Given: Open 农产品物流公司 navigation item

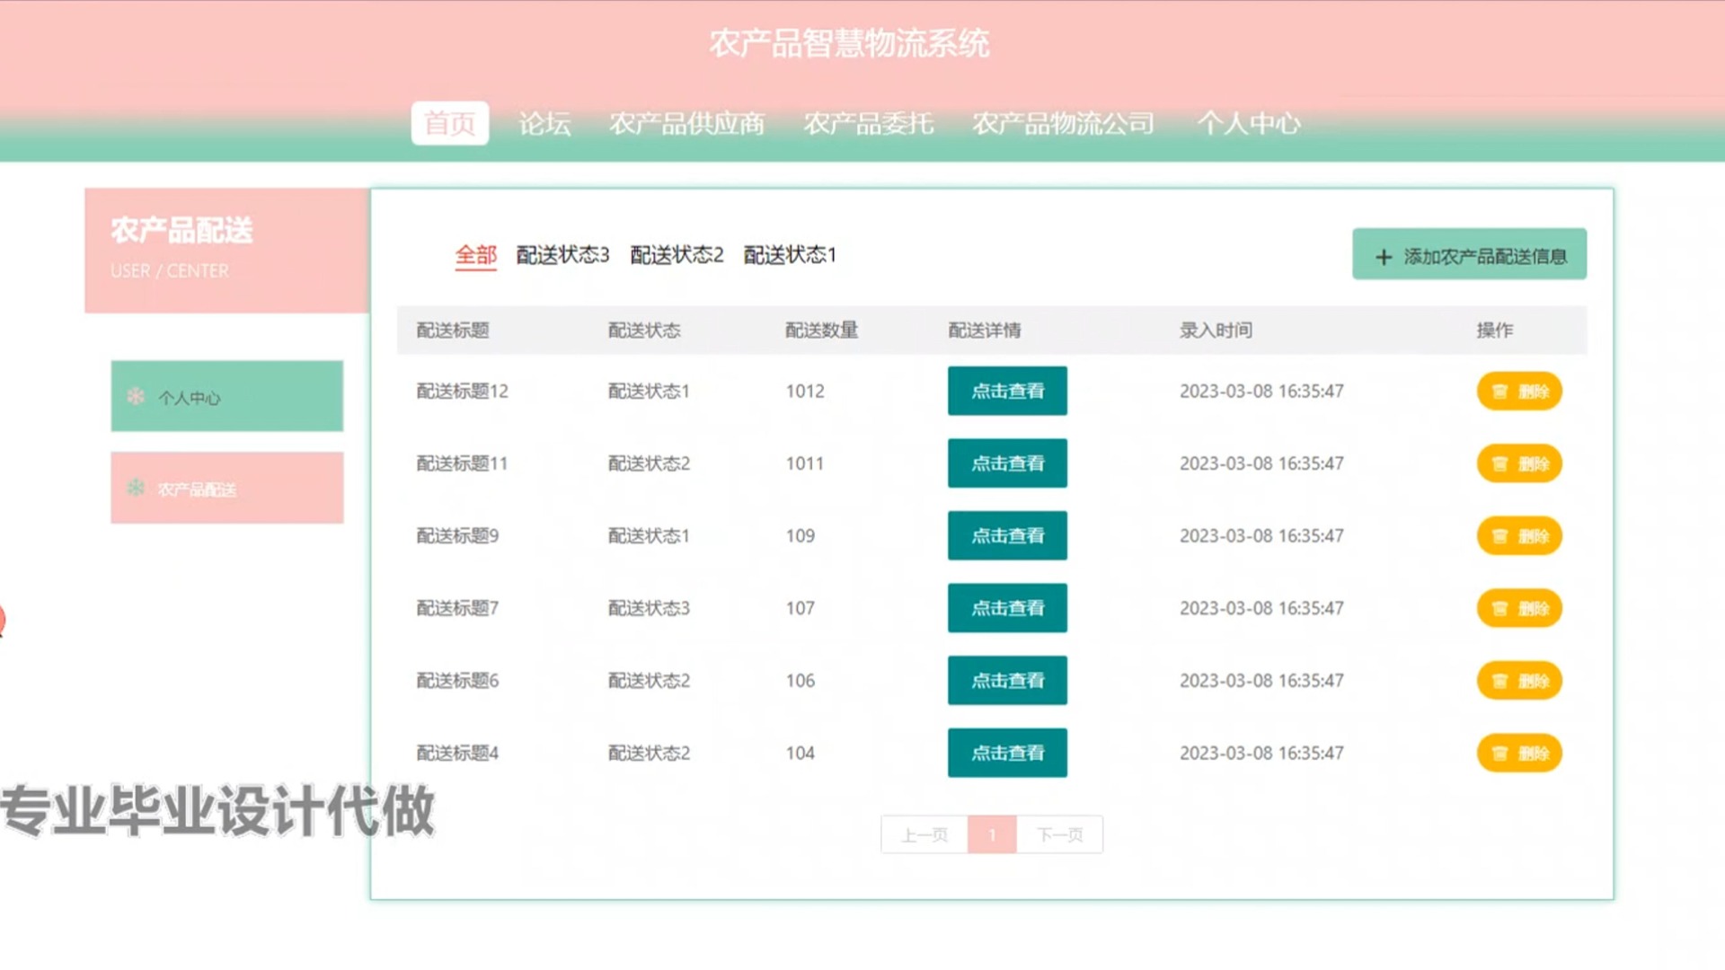Looking at the screenshot, I should click(x=1064, y=123).
